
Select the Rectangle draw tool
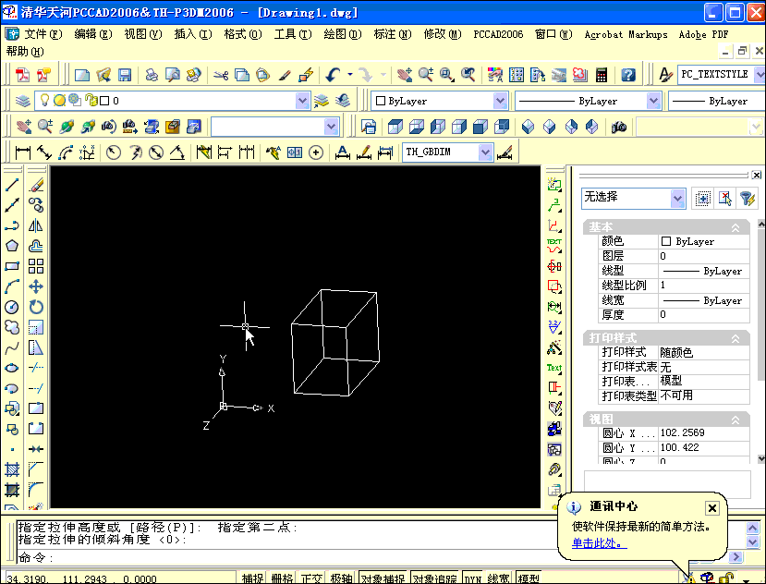12,266
